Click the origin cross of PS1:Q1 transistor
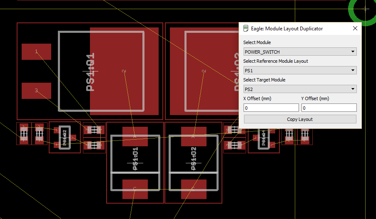 (90, 71)
